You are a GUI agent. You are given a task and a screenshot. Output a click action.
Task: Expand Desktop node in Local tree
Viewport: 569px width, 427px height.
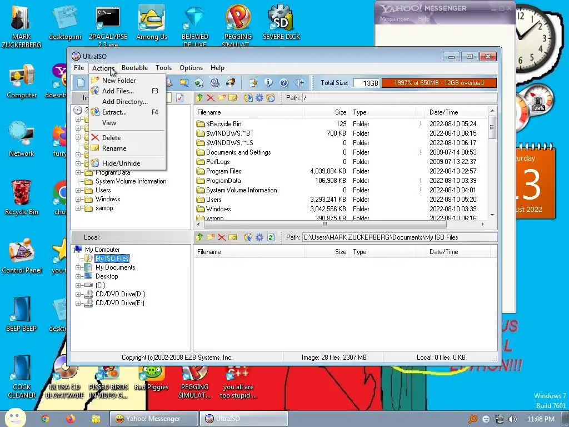coord(78,276)
